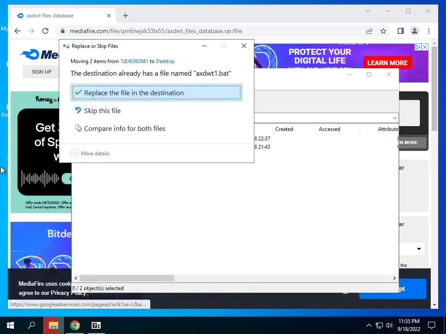Click the Bitdefender advertisement
The width and height of the screenshot is (446, 334).
click(41, 245)
